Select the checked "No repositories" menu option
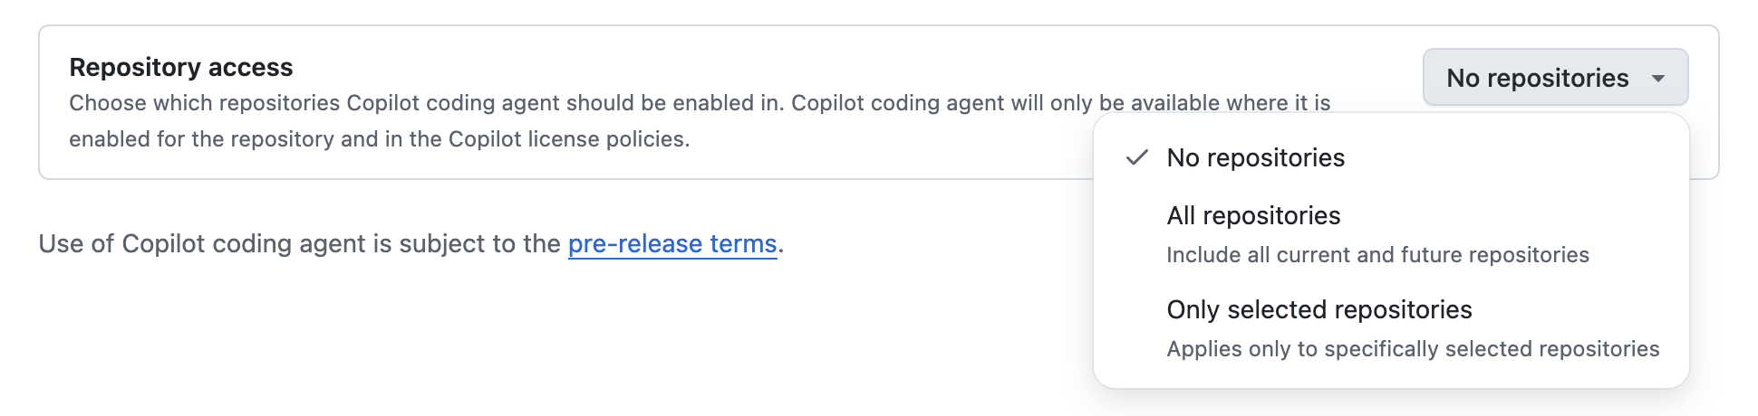 [1255, 157]
